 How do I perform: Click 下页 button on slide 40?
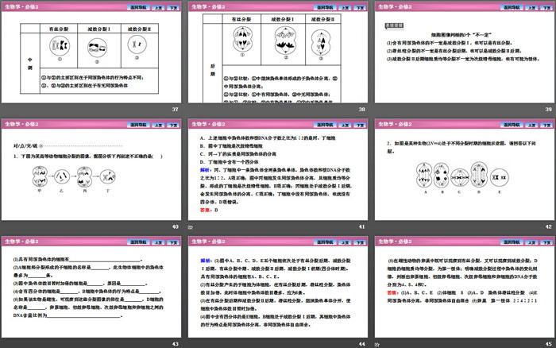coord(173,125)
